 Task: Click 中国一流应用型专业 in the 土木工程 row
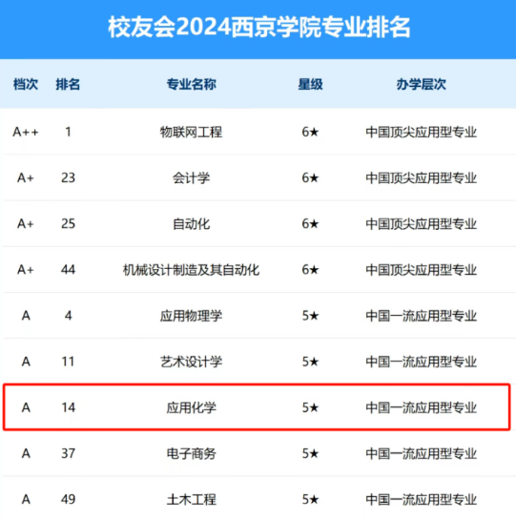tap(421, 500)
